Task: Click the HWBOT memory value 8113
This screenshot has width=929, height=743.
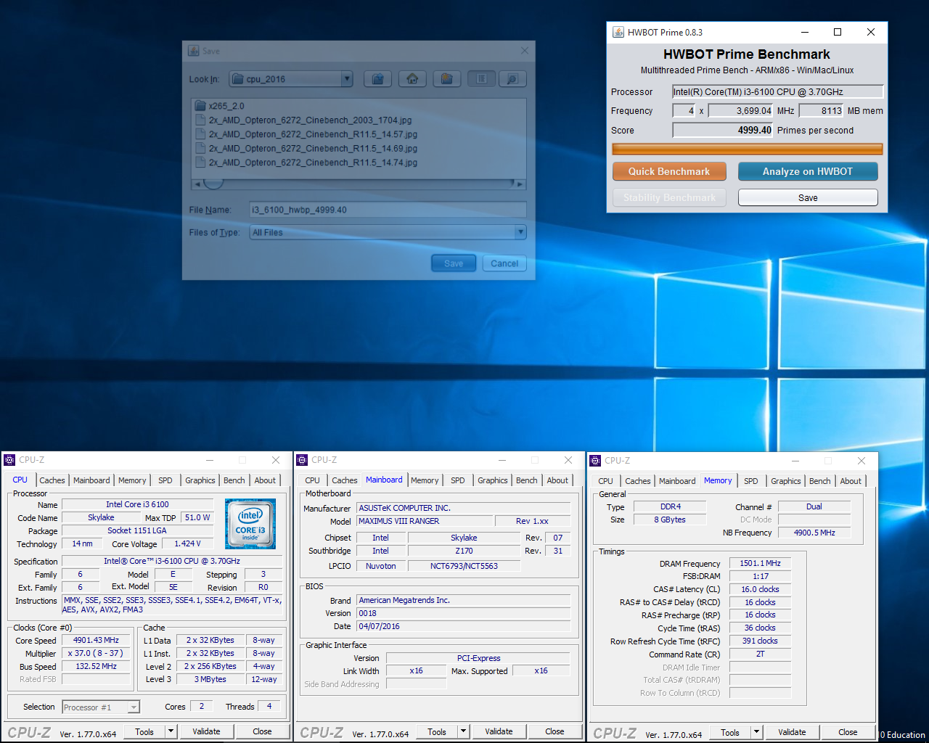Action: (x=822, y=110)
